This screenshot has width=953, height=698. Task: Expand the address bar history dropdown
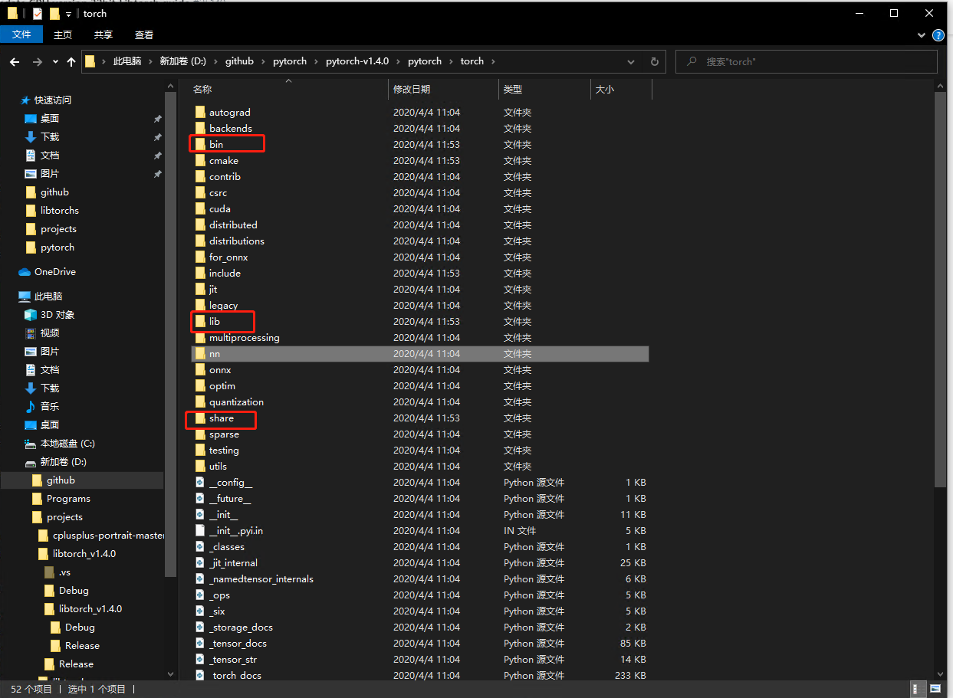630,61
